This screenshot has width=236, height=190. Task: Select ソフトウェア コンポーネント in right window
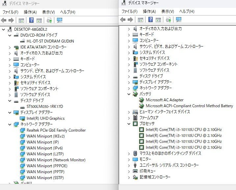(x=159, y=64)
